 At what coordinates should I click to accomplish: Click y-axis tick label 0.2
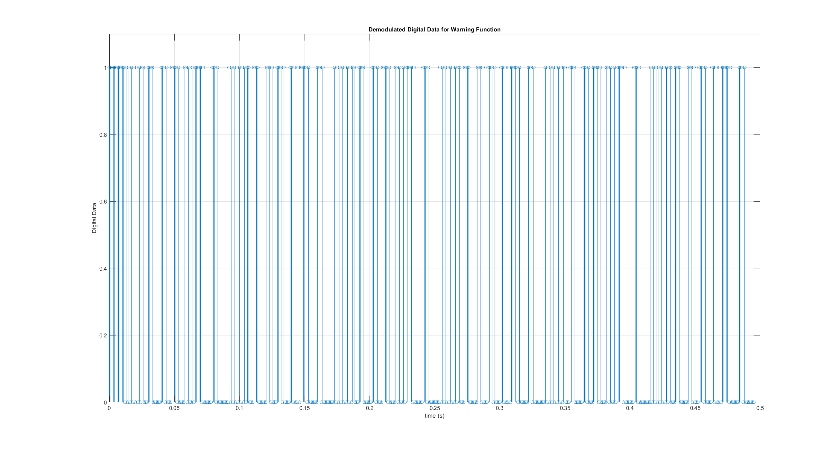click(103, 335)
